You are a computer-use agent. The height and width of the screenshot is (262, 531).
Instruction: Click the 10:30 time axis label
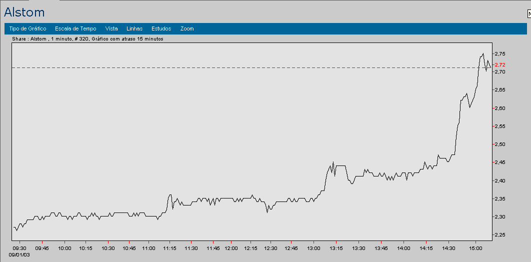(108, 248)
